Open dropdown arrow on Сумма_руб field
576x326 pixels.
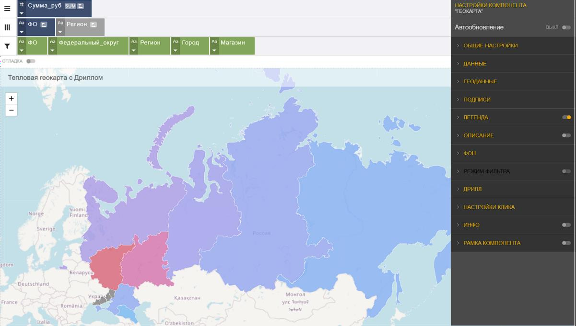pyautogui.click(x=22, y=13)
